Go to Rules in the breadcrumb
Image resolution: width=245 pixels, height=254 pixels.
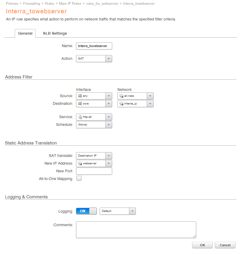point(49,4)
